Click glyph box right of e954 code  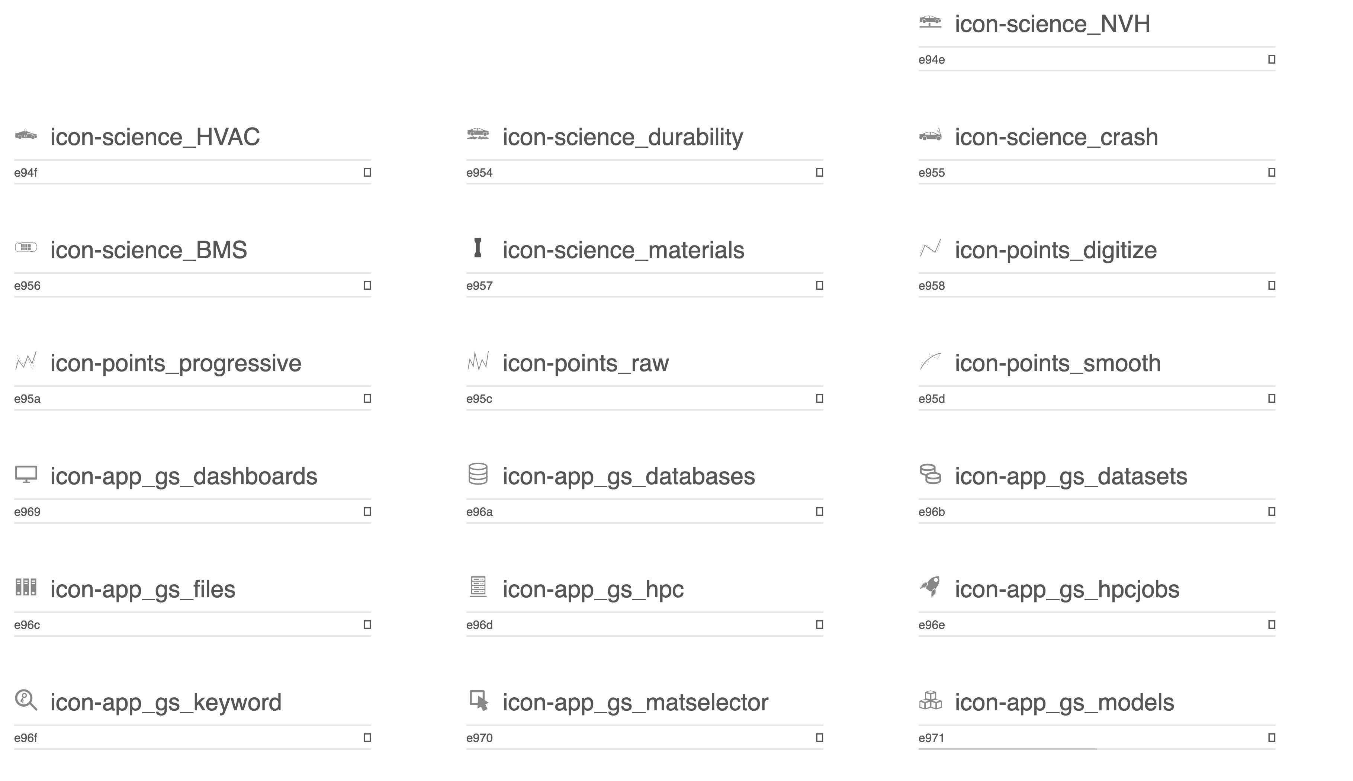click(x=819, y=173)
